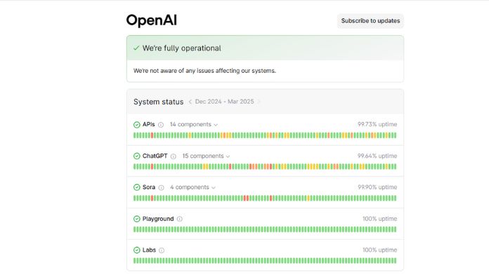
Task: Click the last bar in Labs uptime
Action: point(396,261)
